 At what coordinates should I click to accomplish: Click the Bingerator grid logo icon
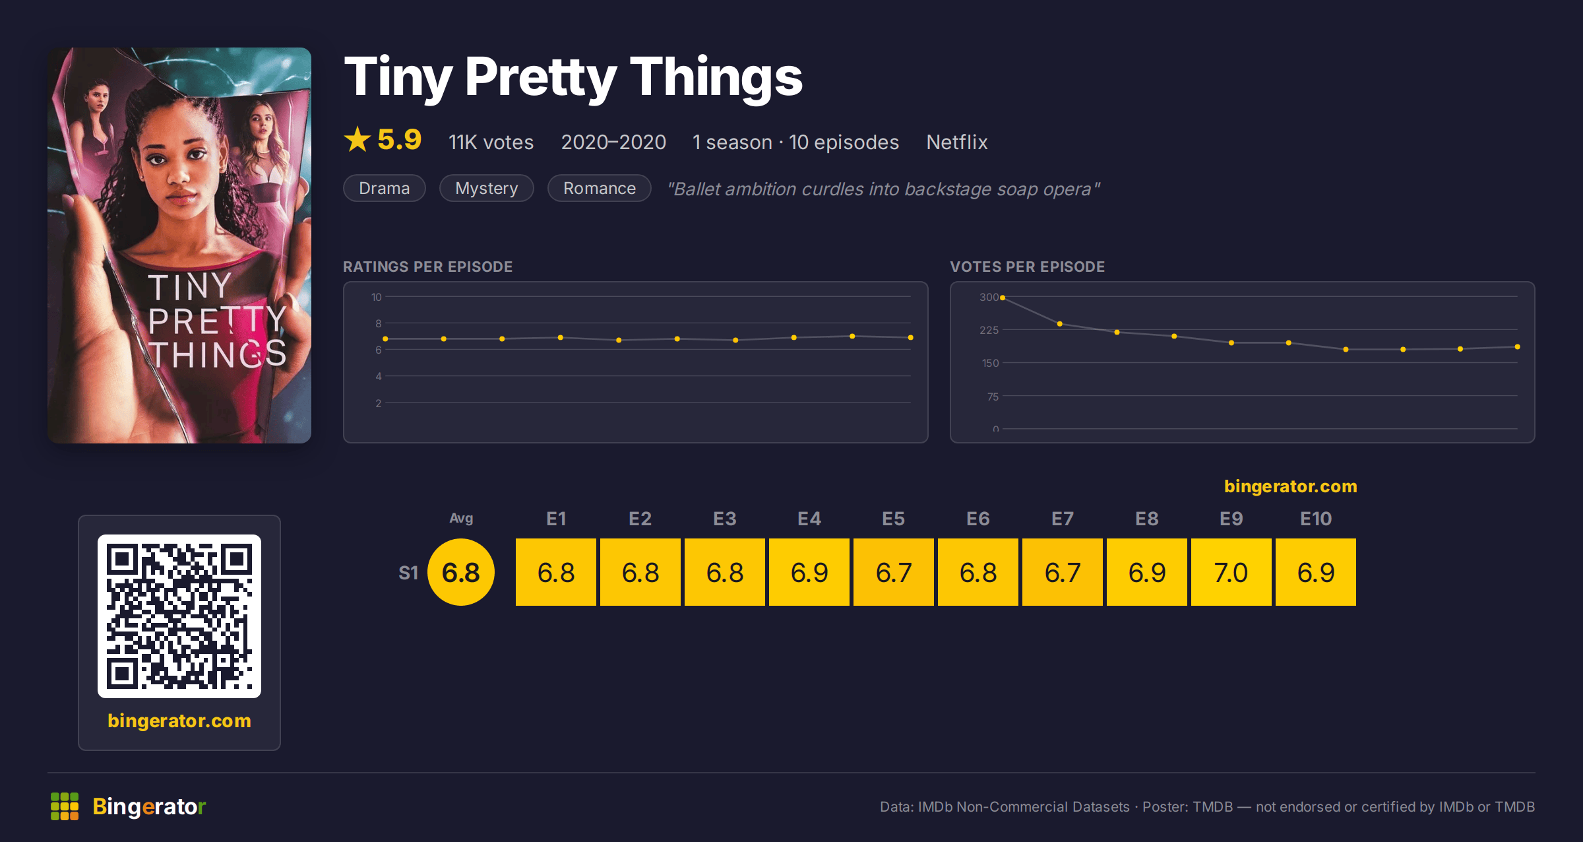pos(65,806)
